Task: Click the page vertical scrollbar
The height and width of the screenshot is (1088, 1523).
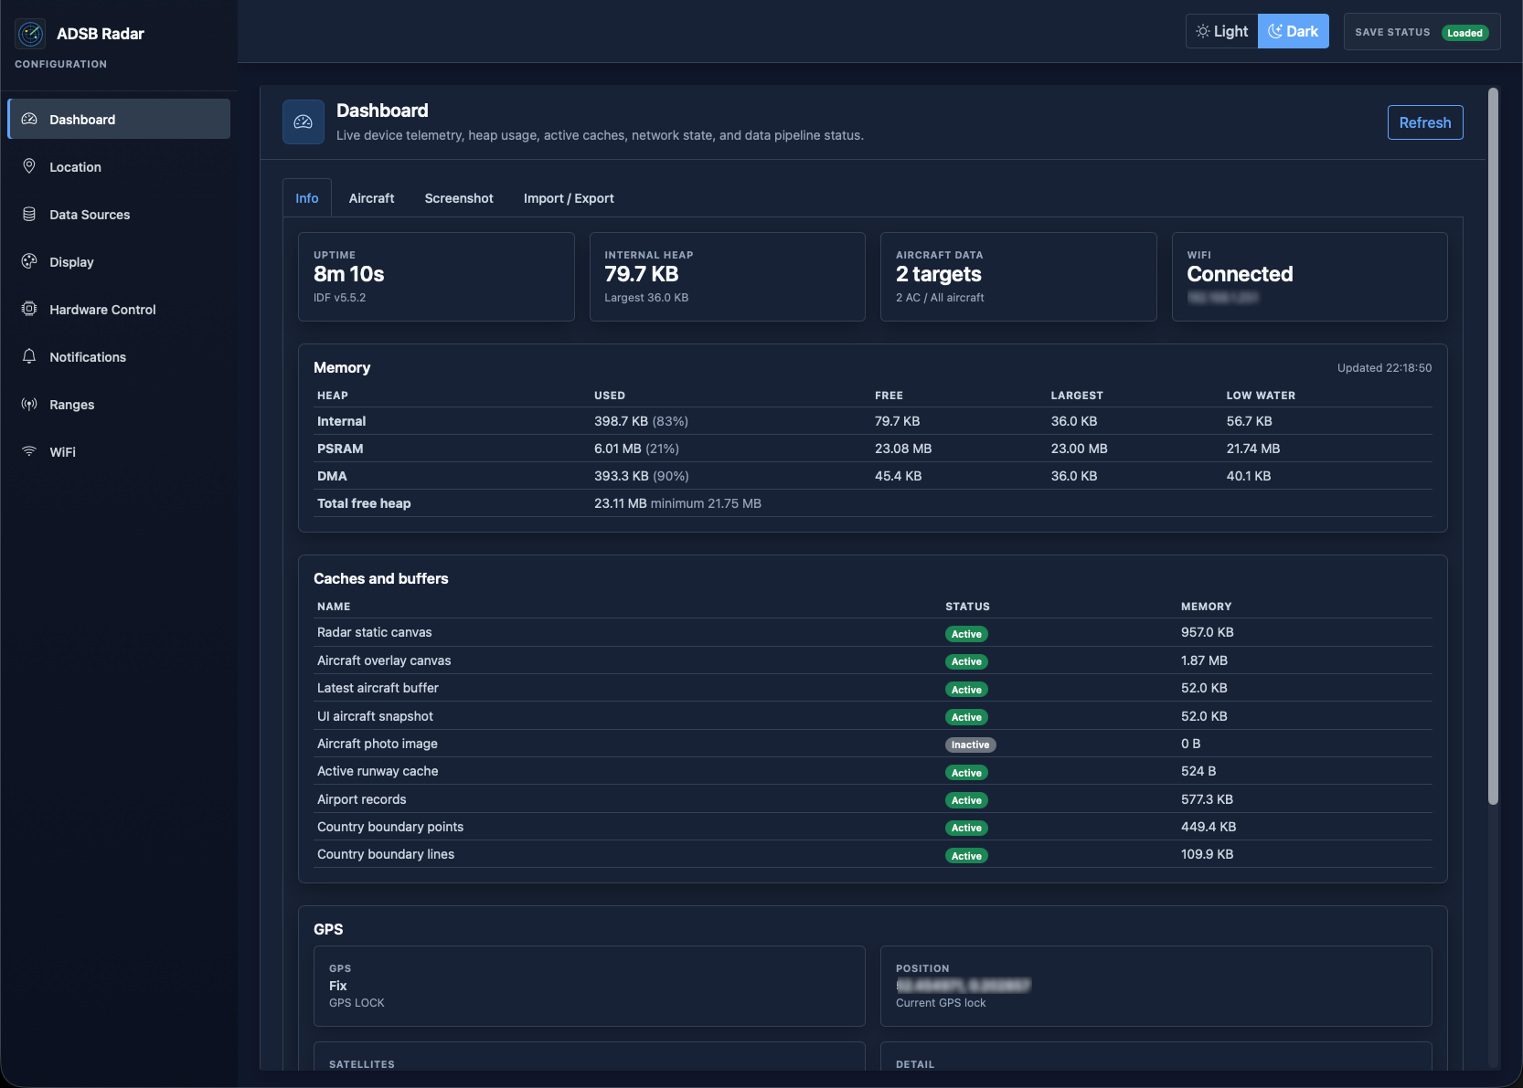Action: (1493, 448)
